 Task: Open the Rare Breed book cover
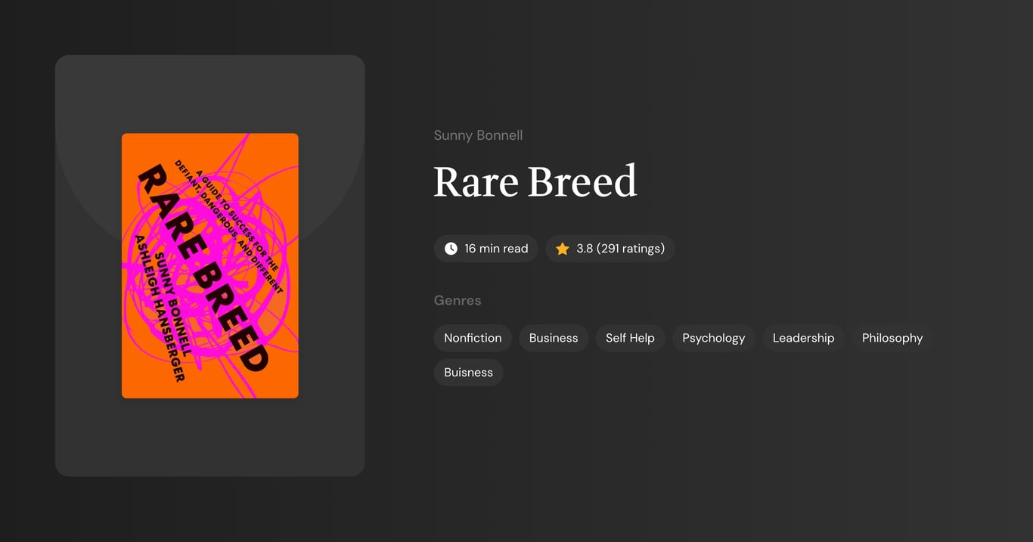click(209, 265)
